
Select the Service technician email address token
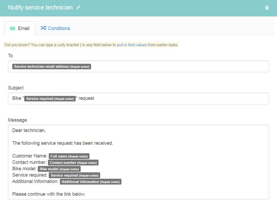tap(52, 67)
